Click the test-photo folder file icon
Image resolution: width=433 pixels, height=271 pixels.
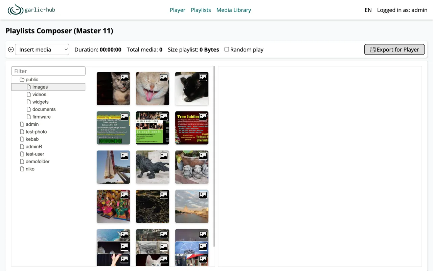(x=22, y=132)
